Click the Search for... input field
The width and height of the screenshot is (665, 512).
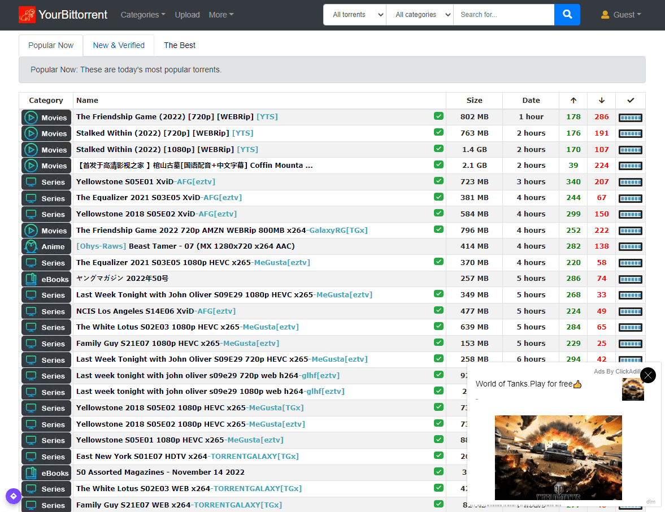coord(504,15)
